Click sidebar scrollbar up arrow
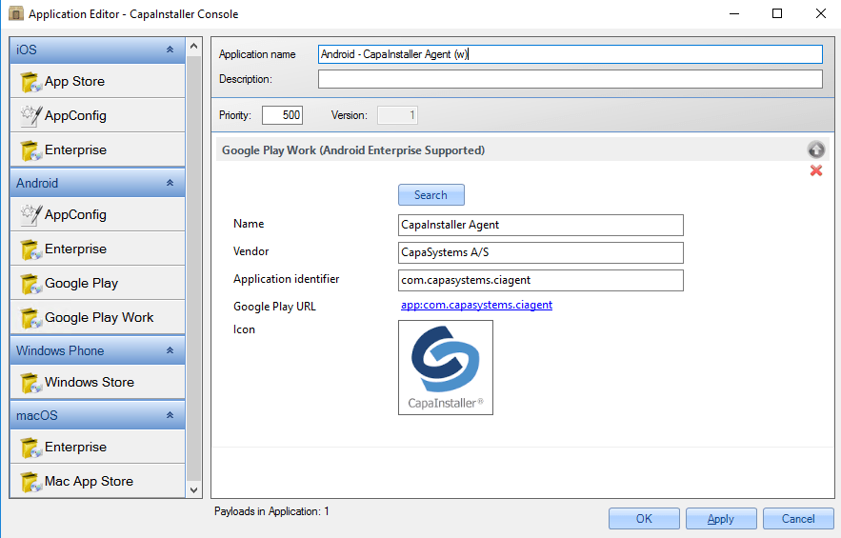Image resolution: width=841 pixels, height=538 pixels. pos(194,46)
